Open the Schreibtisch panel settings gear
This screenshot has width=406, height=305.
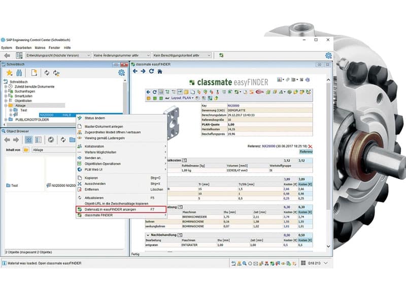[x=121, y=73]
